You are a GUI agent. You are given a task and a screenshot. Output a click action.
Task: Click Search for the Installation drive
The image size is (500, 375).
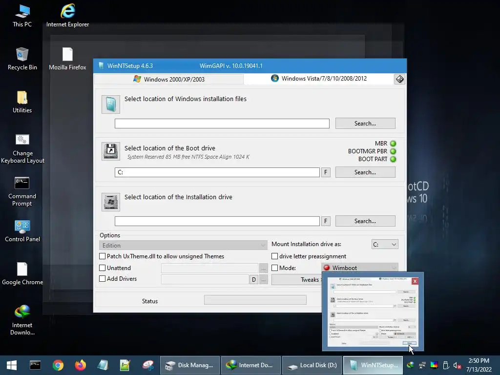click(365, 221)
